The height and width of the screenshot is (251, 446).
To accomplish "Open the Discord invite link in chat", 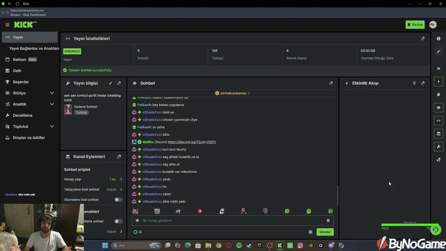I will 192,142.
